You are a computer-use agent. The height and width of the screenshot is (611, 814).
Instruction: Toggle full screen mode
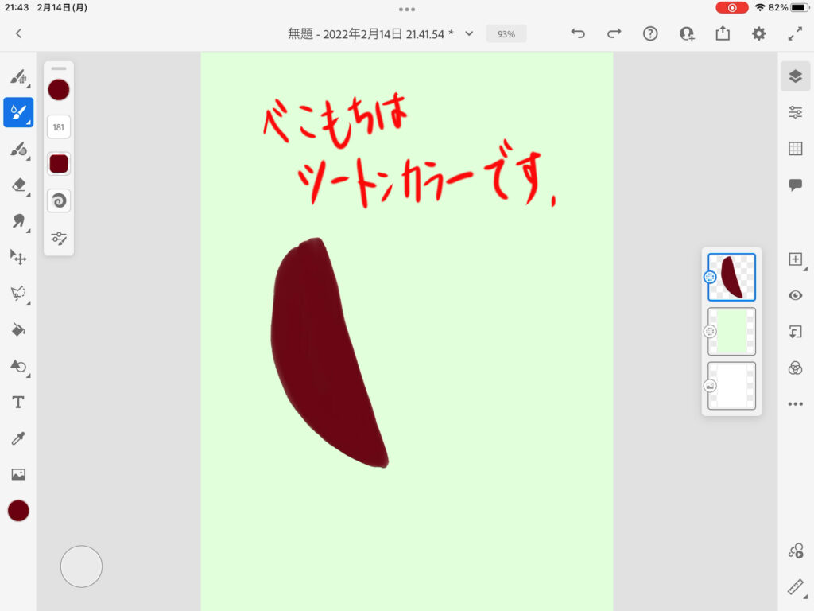coord(795,33)
